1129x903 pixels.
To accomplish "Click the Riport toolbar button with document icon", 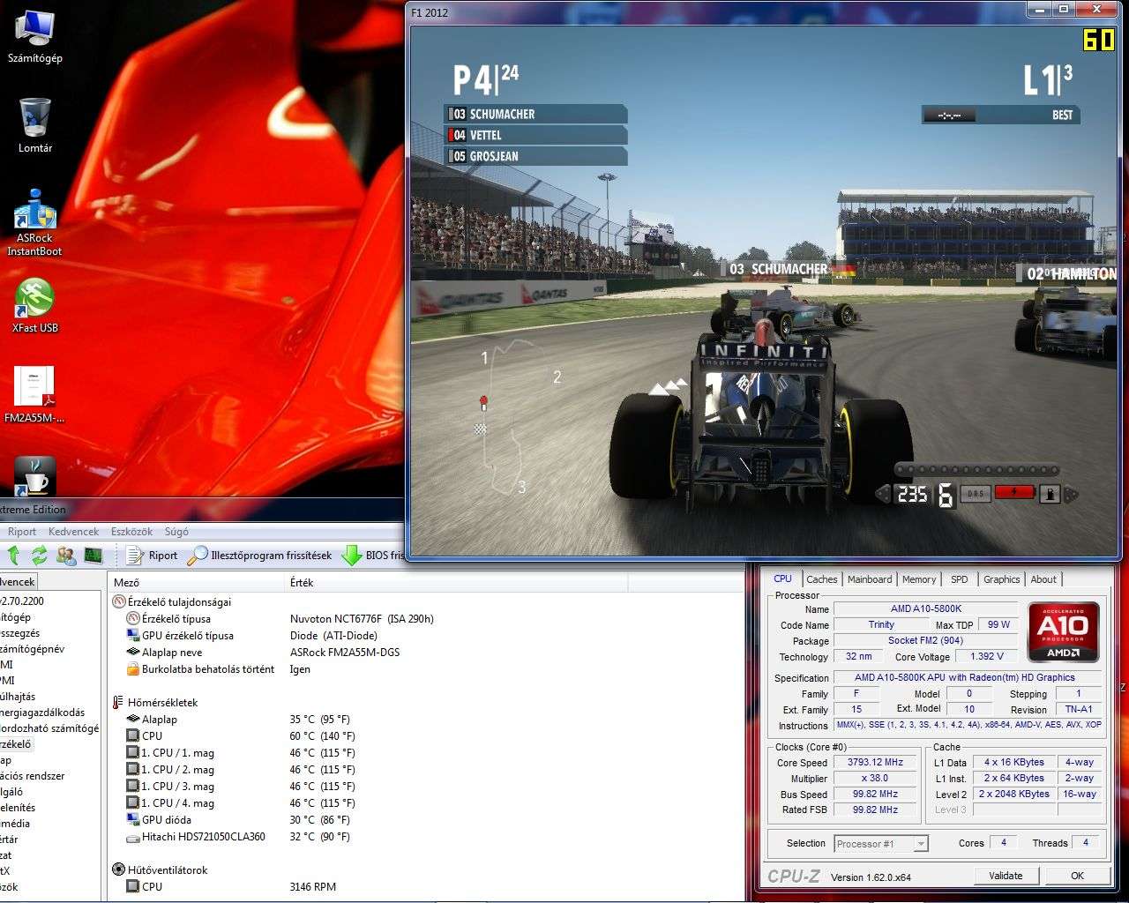I will coord(151,555).
